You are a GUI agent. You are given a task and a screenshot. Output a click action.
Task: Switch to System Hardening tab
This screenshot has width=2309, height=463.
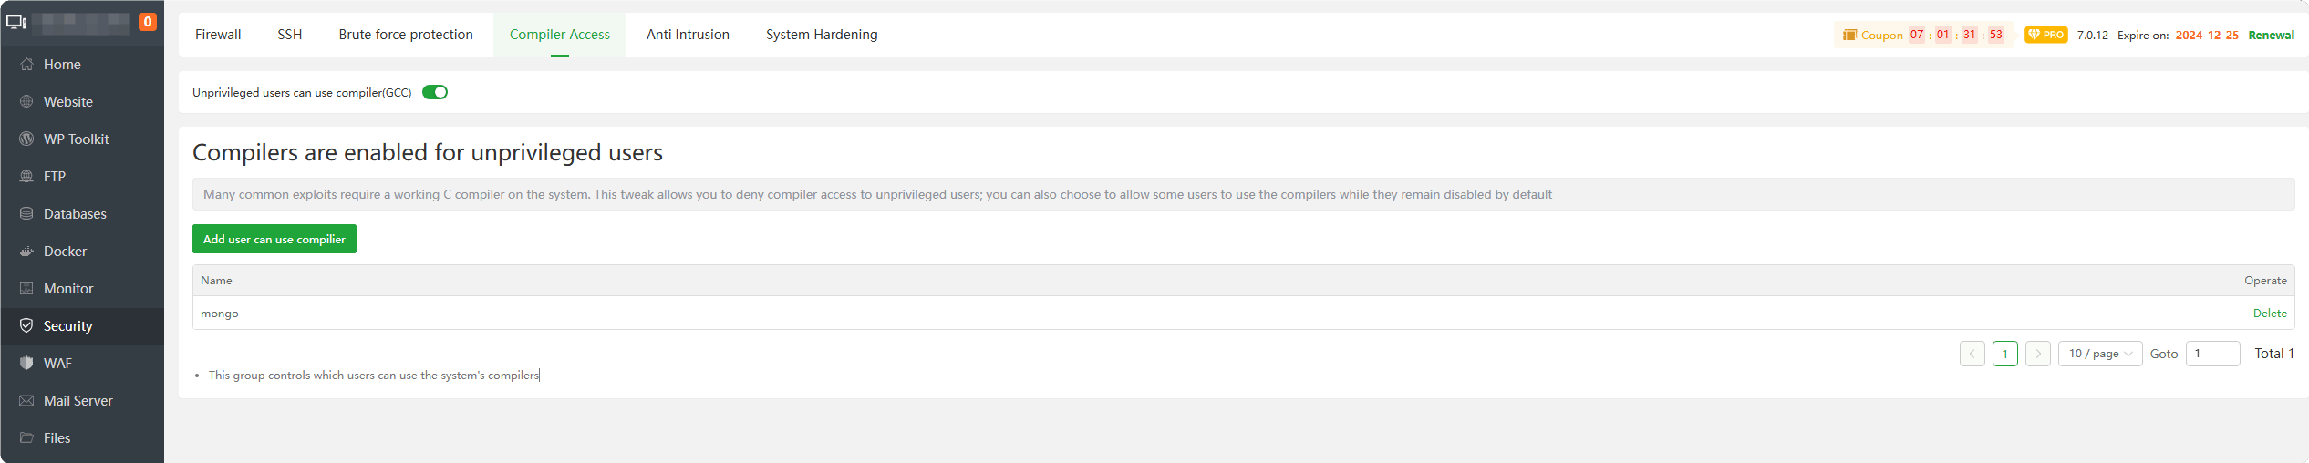point(822,35)
